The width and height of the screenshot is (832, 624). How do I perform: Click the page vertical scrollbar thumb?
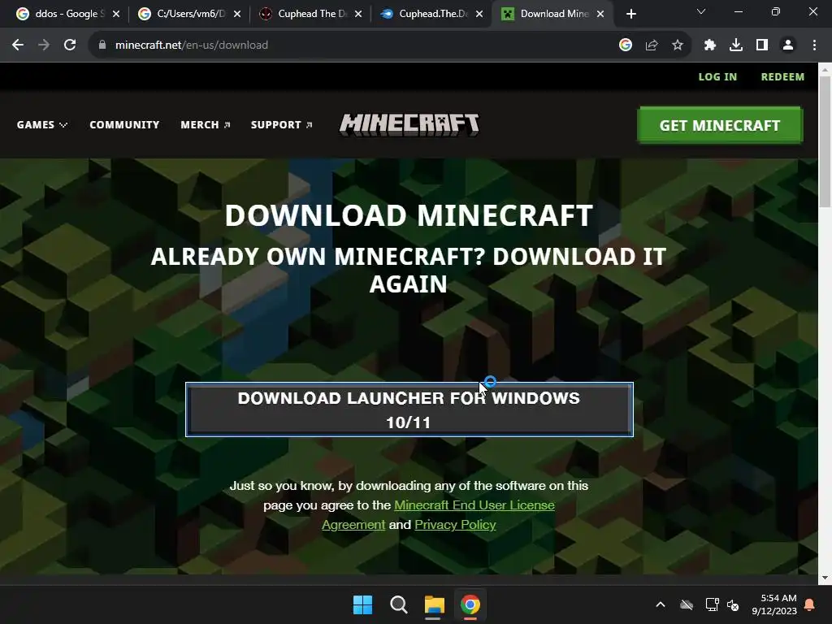(825, 141)
